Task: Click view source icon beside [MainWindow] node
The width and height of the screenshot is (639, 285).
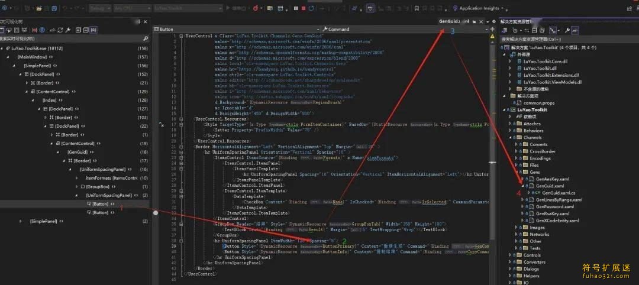Action: (x=50, y=57)
